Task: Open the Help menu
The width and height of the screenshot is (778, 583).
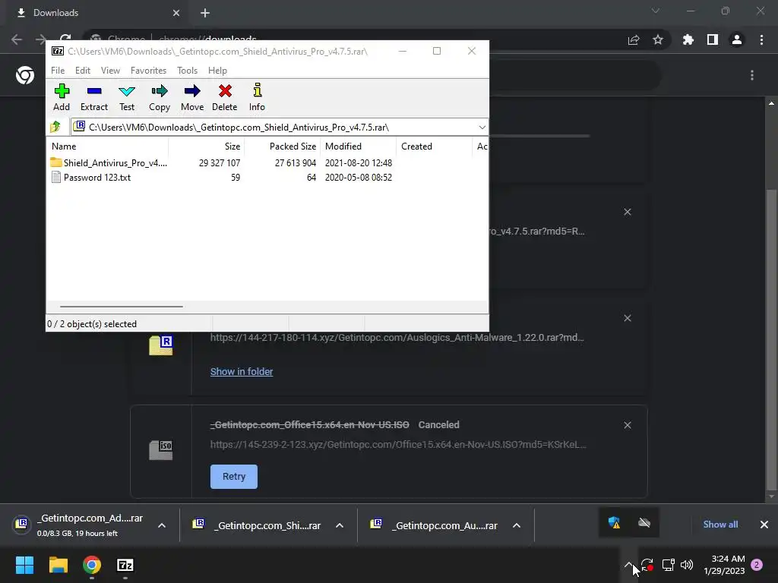Action: tap(217, 71)
